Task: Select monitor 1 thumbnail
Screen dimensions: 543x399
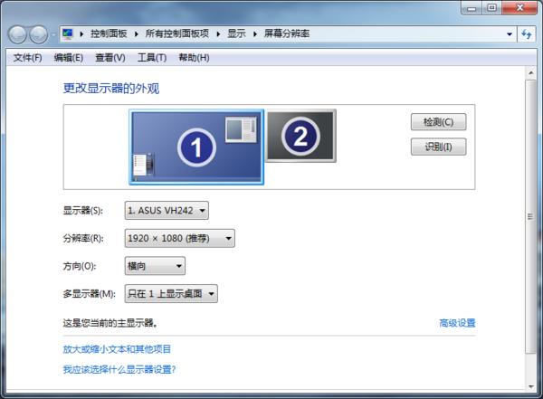Action: tap(196, 147)
